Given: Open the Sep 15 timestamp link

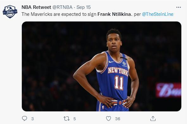Looking at the screenshot, I should tap(84, 7).
